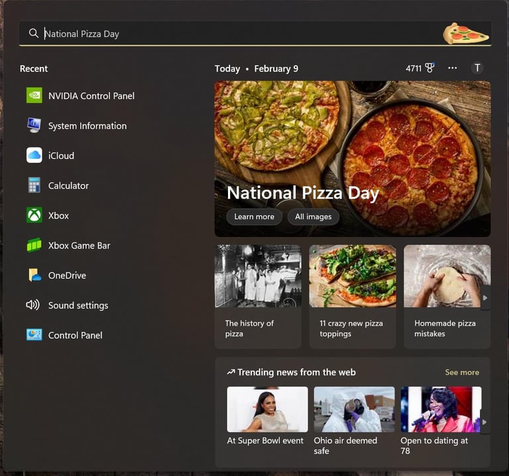The width and height of the screenshot is (509, 476).
Task: Click the See more link
Action: 462,372
